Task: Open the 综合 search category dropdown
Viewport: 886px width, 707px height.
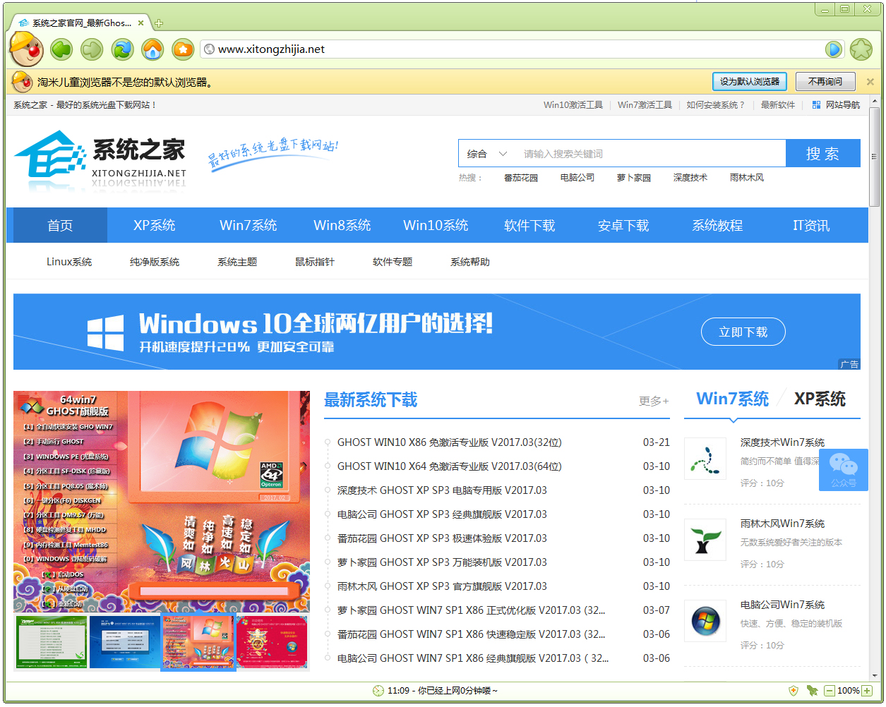Action: (486, 153)
